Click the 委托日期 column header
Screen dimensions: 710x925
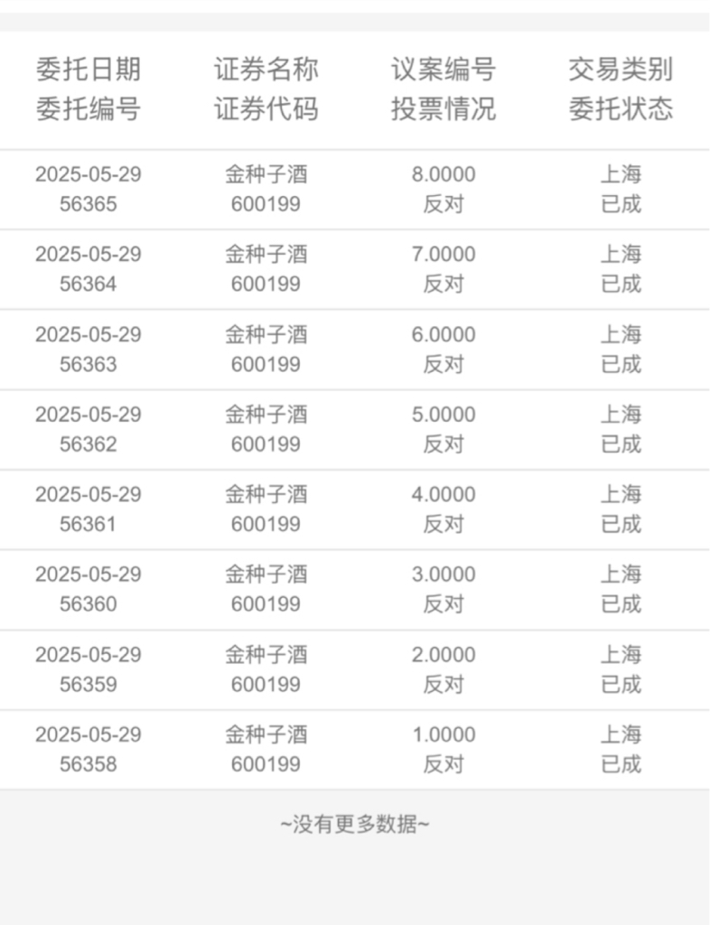point(89,70)
